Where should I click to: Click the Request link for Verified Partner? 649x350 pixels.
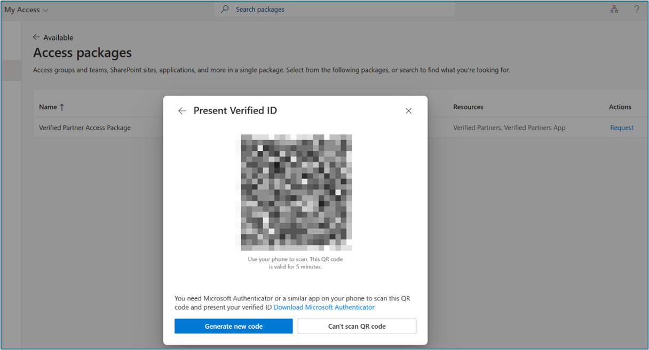tap(622, 128)
